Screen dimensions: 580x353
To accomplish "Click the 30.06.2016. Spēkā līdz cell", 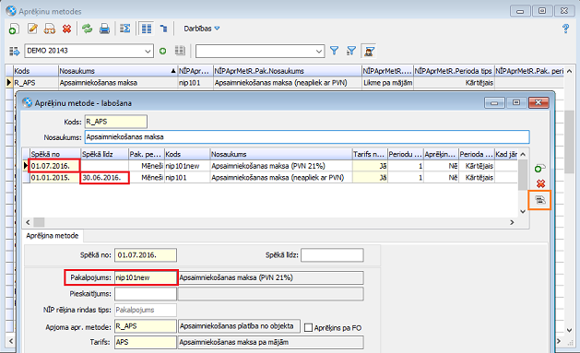I will [x=105, y=178].
